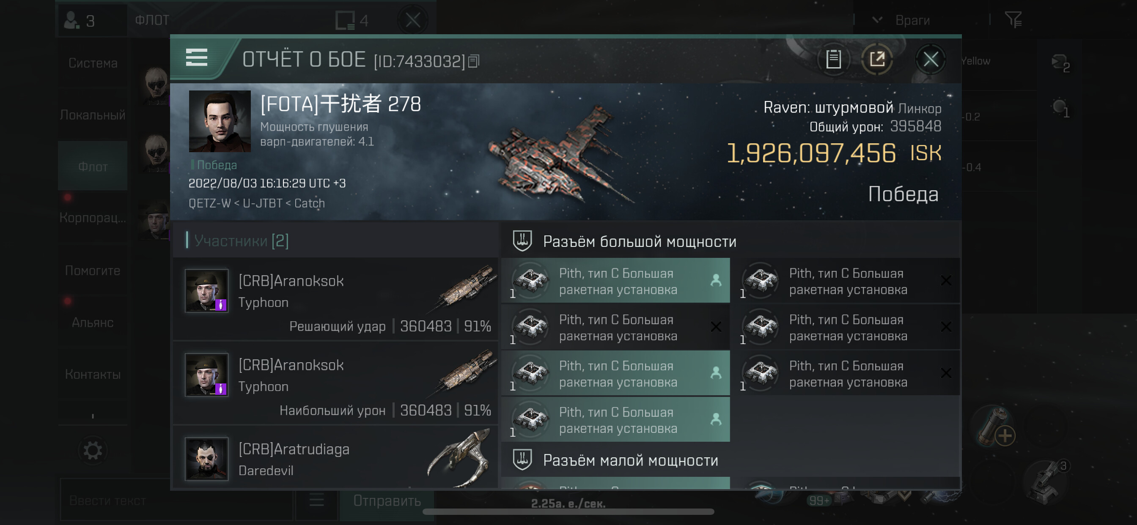Screen dimensions: 1137x525
Task: Copy the battle report ID
Action: pos(474,61)
